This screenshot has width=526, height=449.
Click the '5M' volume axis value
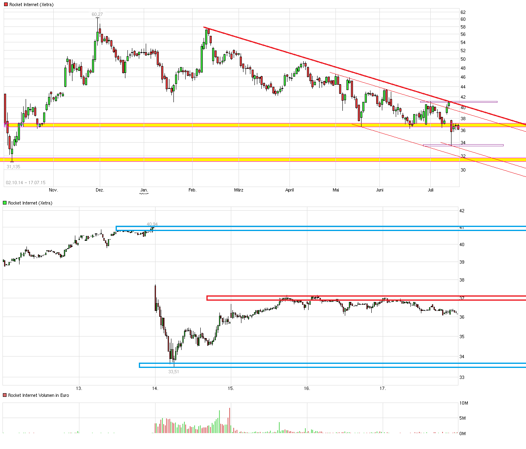tap(462, 418)
